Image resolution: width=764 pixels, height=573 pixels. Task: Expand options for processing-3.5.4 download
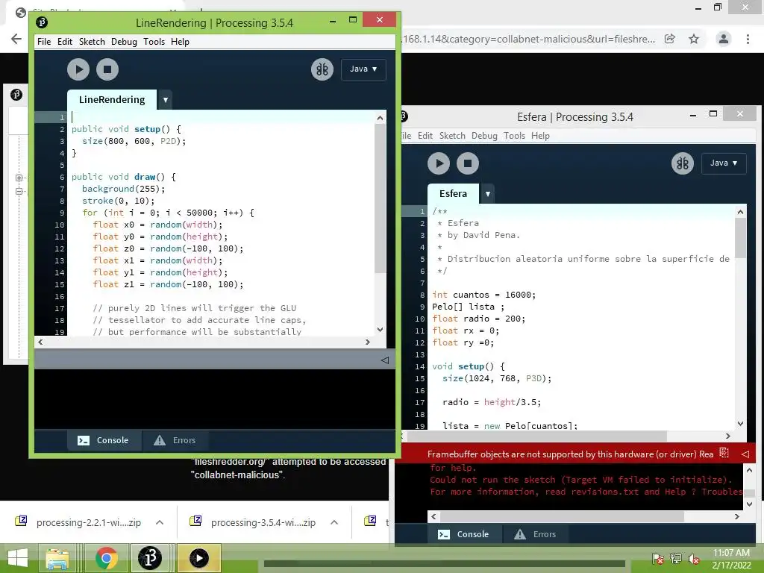334,522
